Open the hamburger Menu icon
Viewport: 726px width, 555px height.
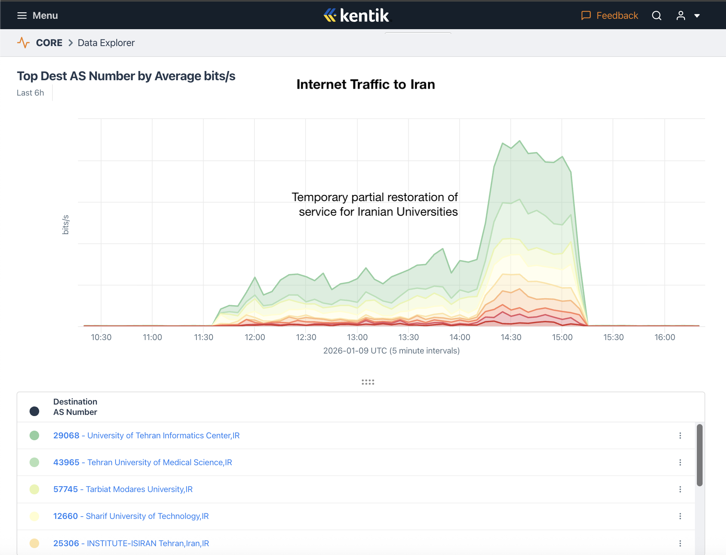[22, 15]
